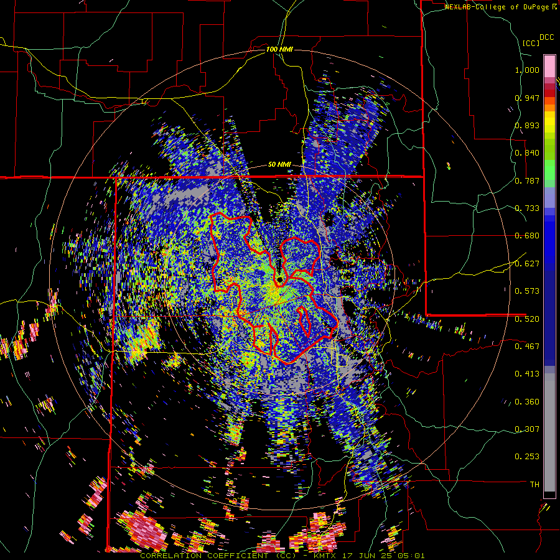Image resolution: width=560 pixels, height=560 pixels.
Task: Click the CORRELATION COEFFICIENT (CC) caption text
Action: coord(218,556)
